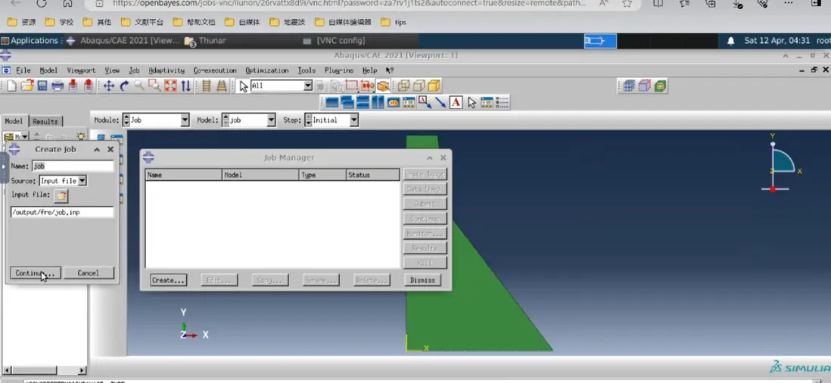Click Cancel in Create Job dialog
The image size is (831, 383).
[x=89, y=272]
